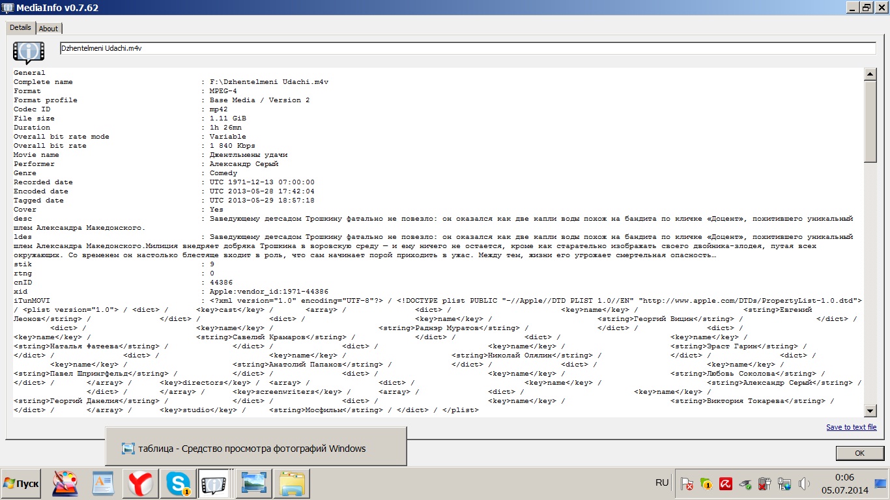Click the RU language indicator
This screenshot has width=890, height=500.
[662, 482]
